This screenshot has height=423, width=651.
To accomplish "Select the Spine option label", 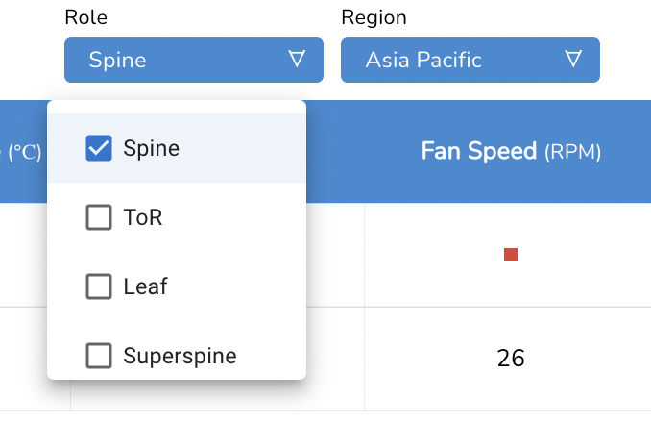I will point(151,148).
